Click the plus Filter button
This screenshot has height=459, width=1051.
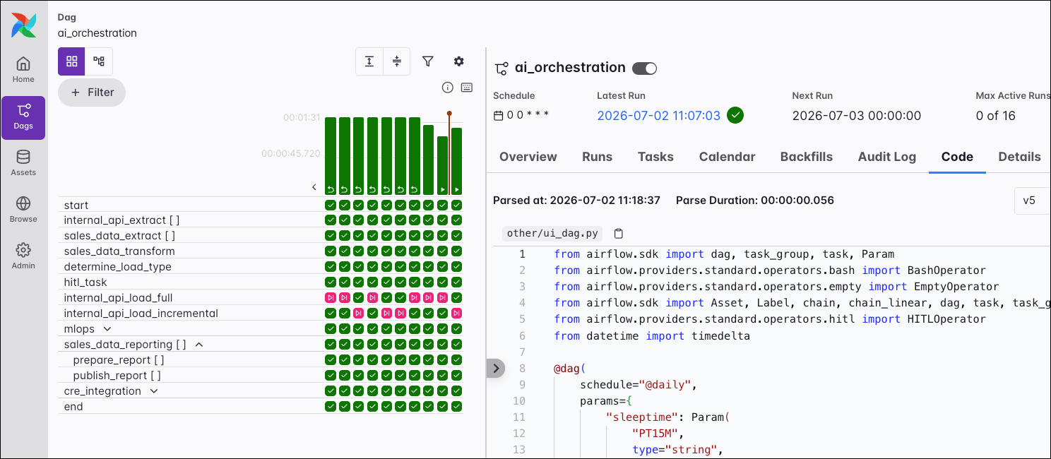(92, 93)
